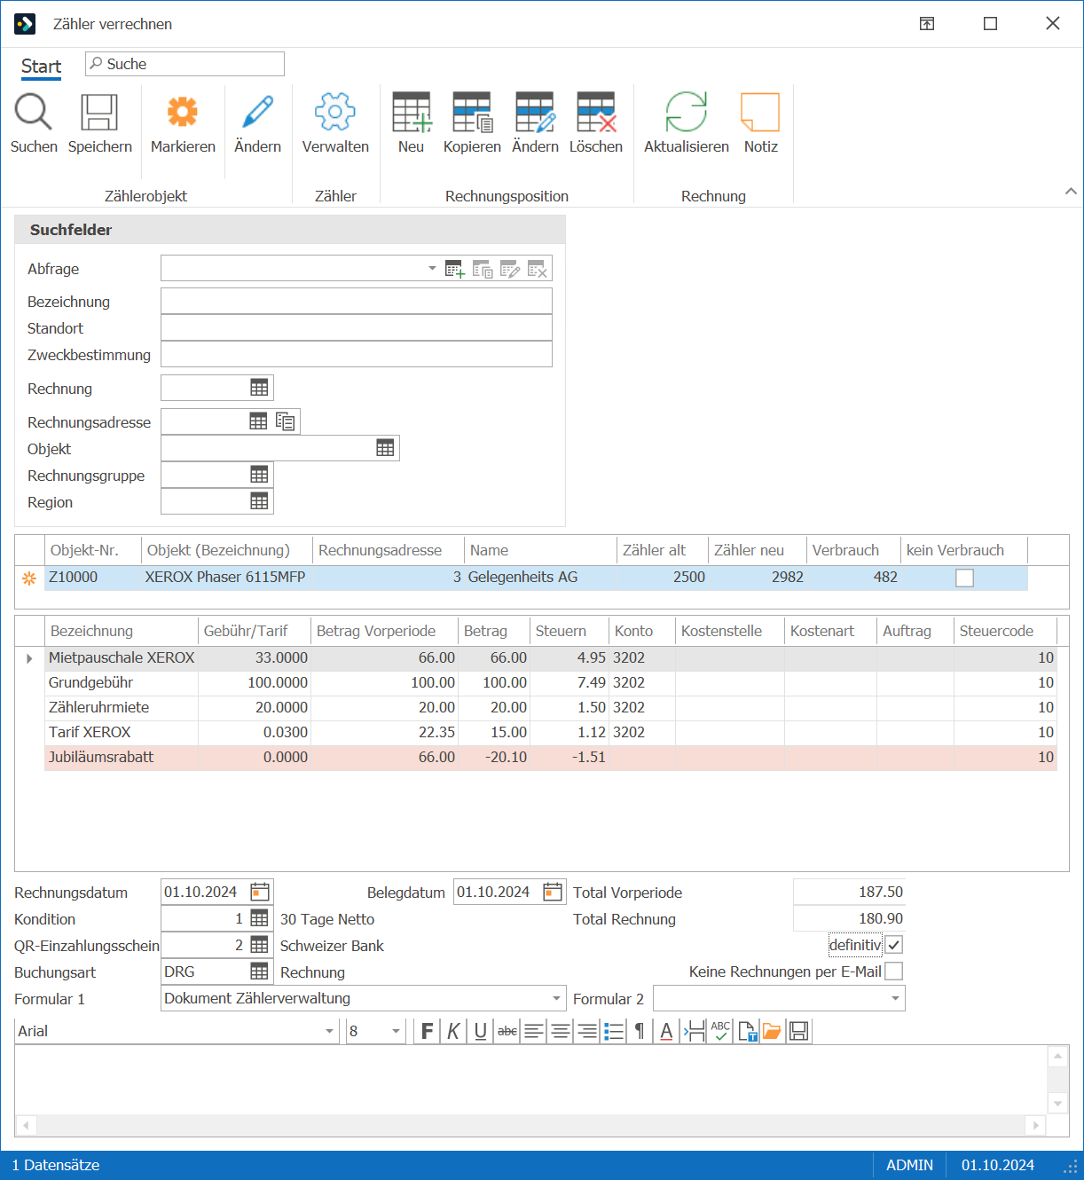Add new Rechnungsposition with Neu icon
This screenshot has width=1084, height=1180.
(x=412, y=113)
